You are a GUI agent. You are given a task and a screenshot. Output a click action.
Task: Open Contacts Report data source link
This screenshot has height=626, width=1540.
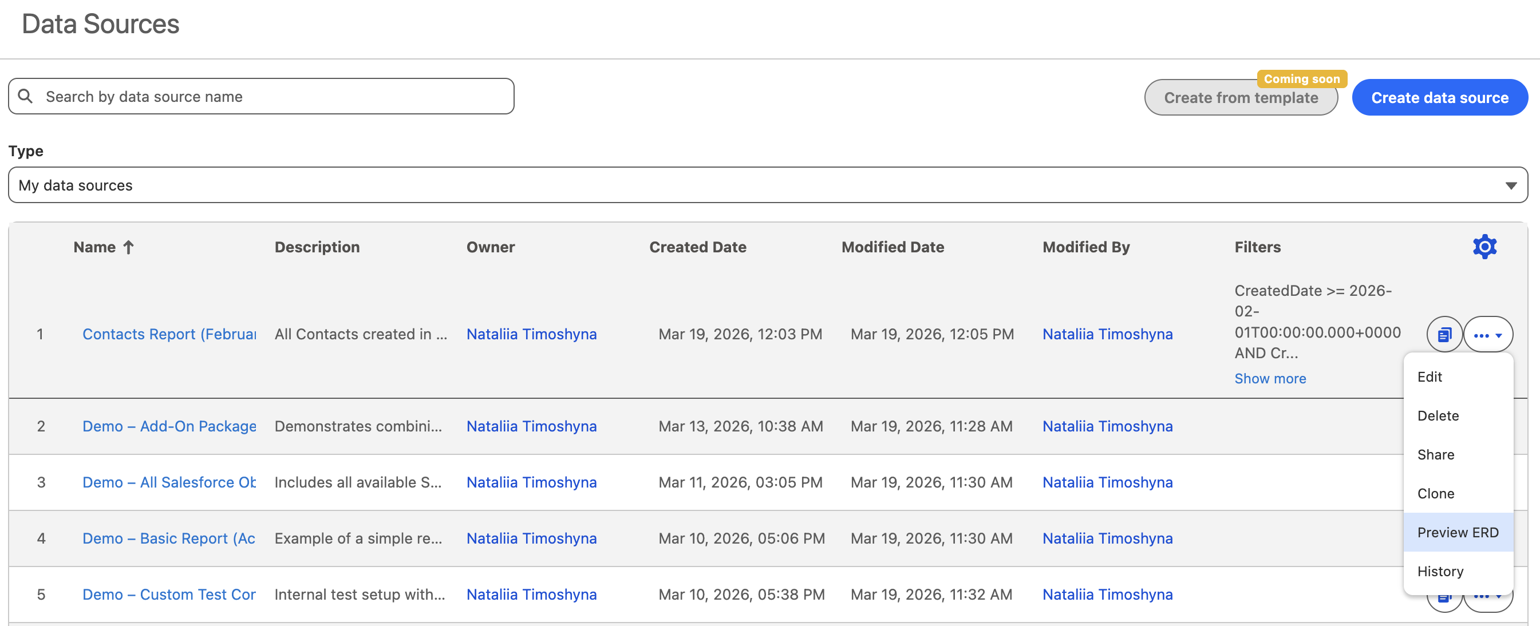point(169,334)
